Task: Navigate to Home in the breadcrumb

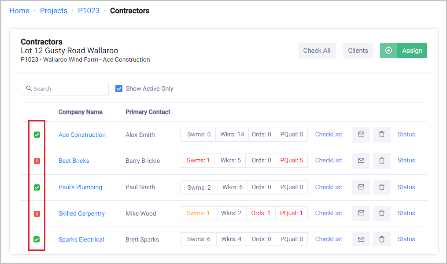Action: 19,11
